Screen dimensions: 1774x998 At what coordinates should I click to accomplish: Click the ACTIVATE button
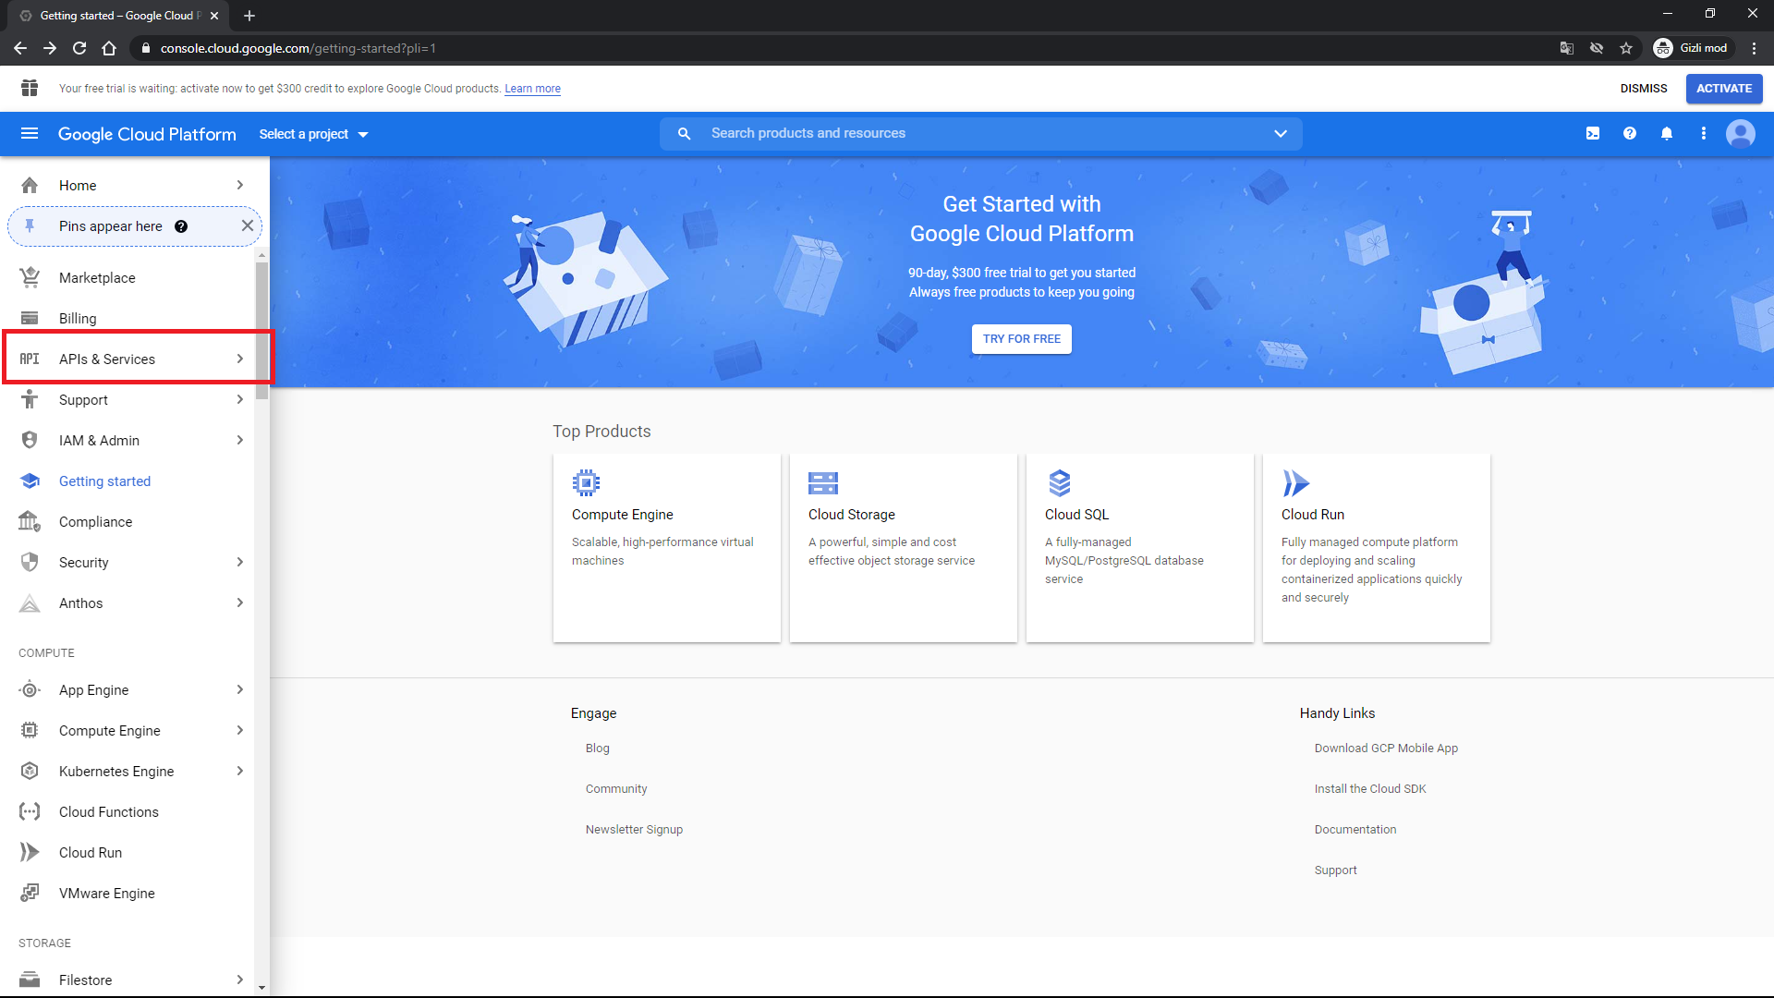[x=1724, y=89]
